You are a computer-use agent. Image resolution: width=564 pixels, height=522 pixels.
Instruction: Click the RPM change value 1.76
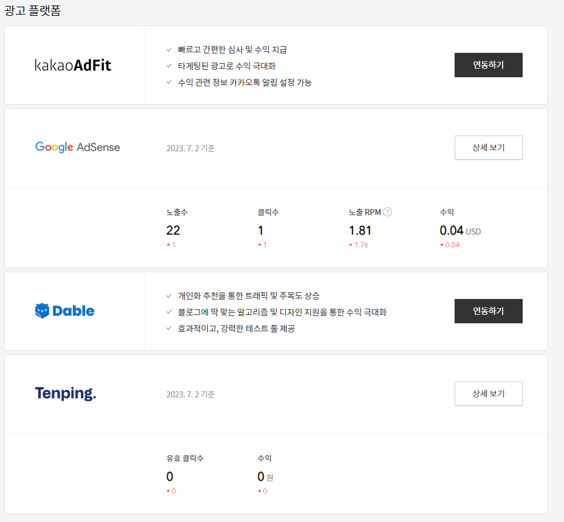coord(361,245)
